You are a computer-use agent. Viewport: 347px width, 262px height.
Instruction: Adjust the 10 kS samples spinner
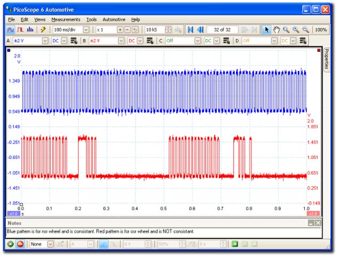coord(168,30)
